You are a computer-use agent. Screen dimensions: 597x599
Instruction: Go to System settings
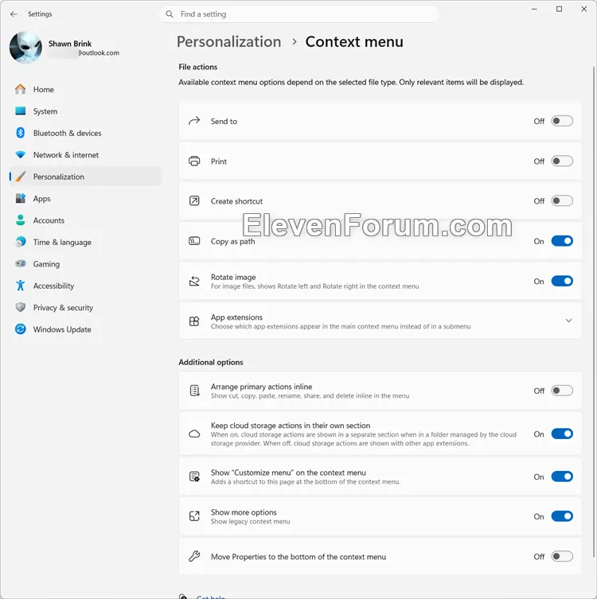[86, 111]
